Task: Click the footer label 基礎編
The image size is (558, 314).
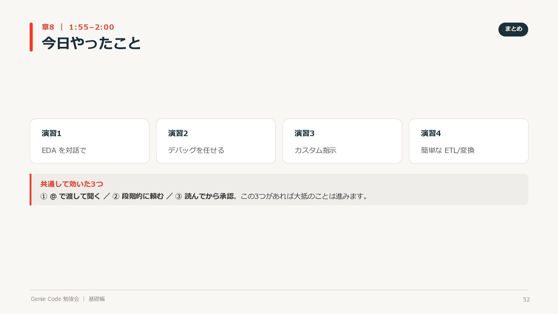Action: [96, 299]
